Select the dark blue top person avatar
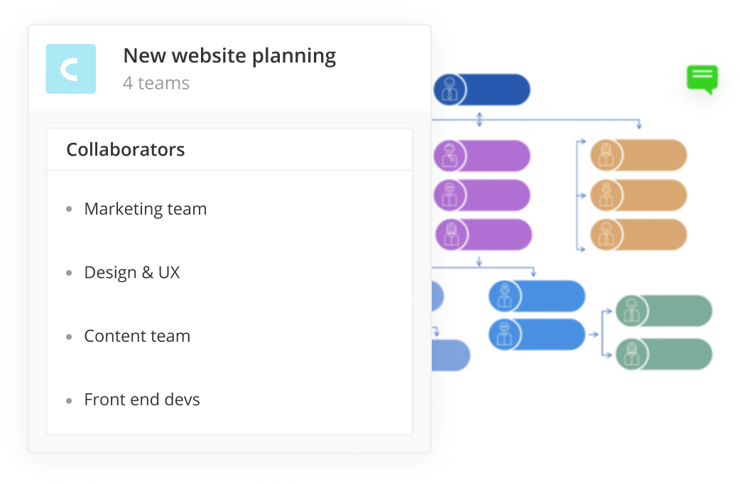740x484 pixels. point(450,90)
